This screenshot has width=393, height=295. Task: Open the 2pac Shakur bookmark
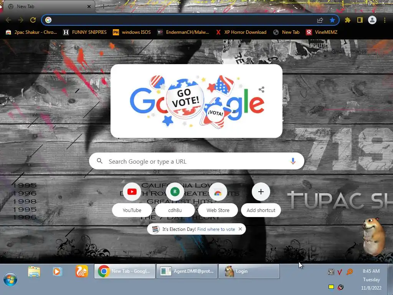[31, 32]
